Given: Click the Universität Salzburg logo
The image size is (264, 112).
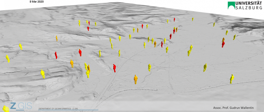Looking at the screenshot, I should pos(245,6).
